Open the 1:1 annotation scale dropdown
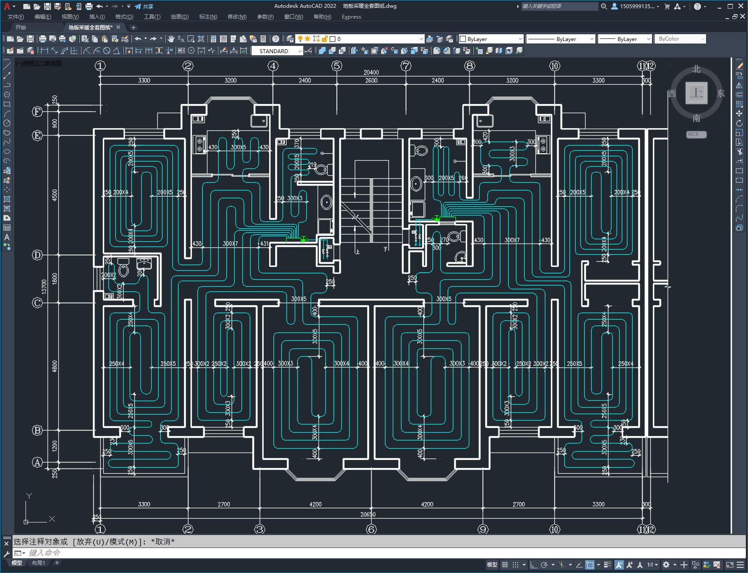This screenshot has height=573, width=748. pos(653,565)
